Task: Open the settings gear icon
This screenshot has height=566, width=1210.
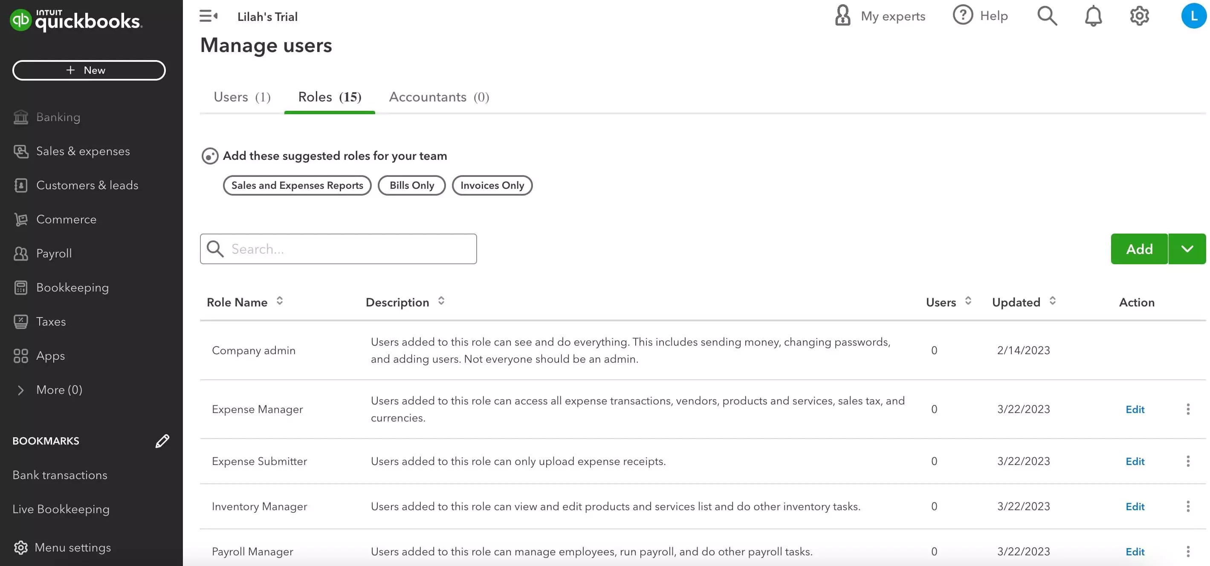Action: click(1139, 17)
